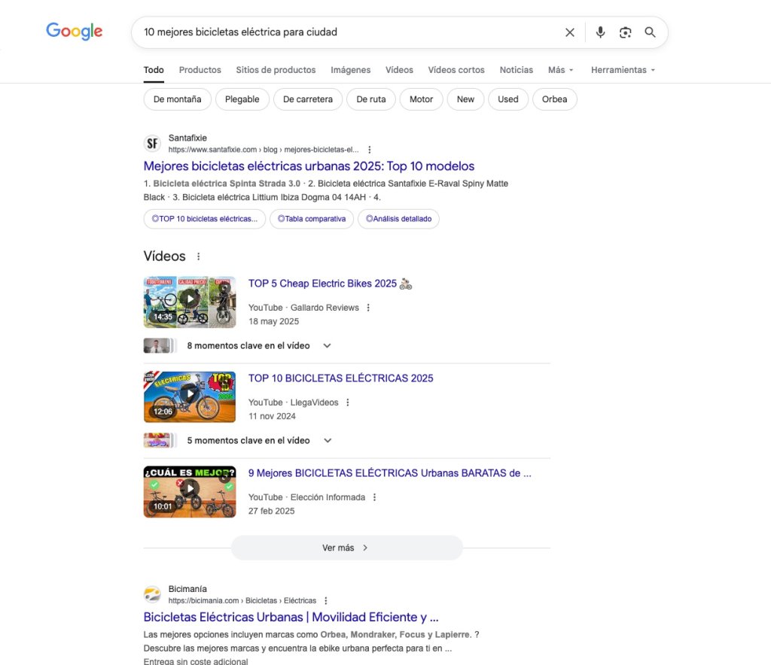Play TOP 10 BICICLETAS ELÉCTRICAS 2025 thumbnail

pos(190,396)
